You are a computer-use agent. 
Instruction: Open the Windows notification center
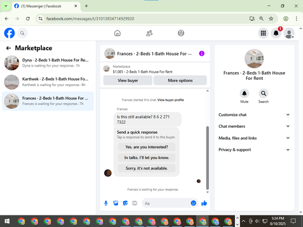[x=293, y=221]
